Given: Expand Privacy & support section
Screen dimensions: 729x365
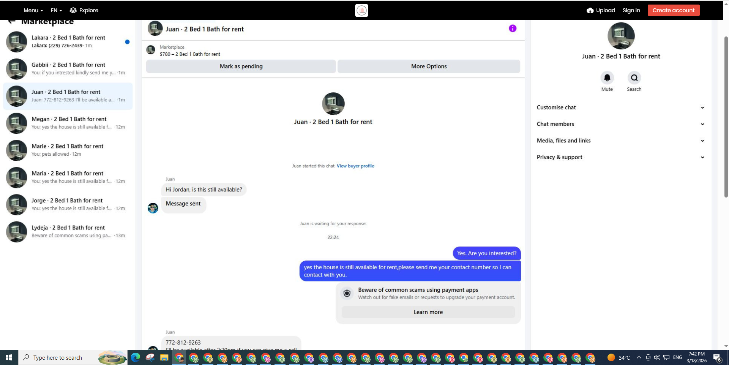Looking at the screenshot, I should point(621,157).
